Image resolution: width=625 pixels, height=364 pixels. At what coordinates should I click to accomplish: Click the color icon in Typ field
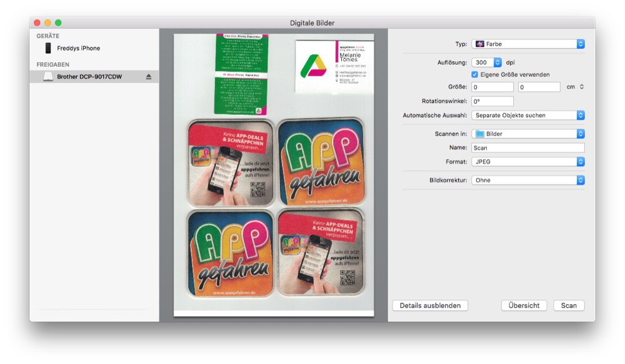(480, 44)
